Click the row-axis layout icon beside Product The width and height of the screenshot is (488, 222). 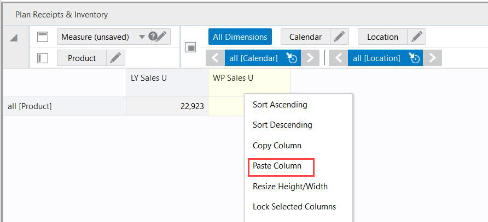[x=43, y=58]
